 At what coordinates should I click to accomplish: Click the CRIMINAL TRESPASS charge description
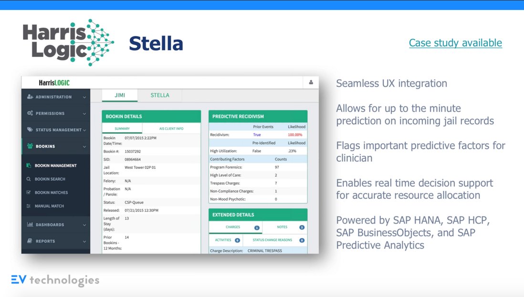pyautogui.click(x=265, y=251)
